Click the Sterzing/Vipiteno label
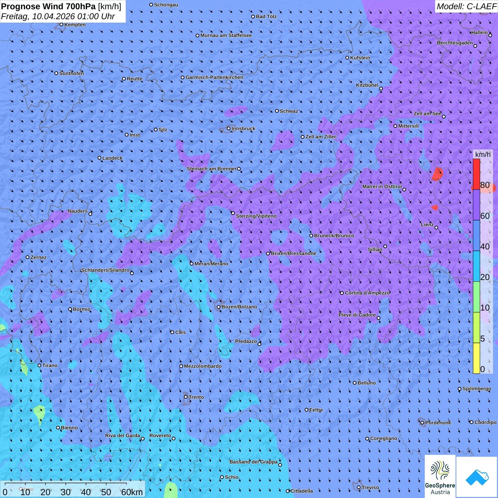 [x=256, y=216]
